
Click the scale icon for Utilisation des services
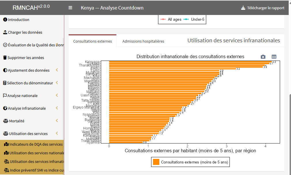(x=5, y=134)
